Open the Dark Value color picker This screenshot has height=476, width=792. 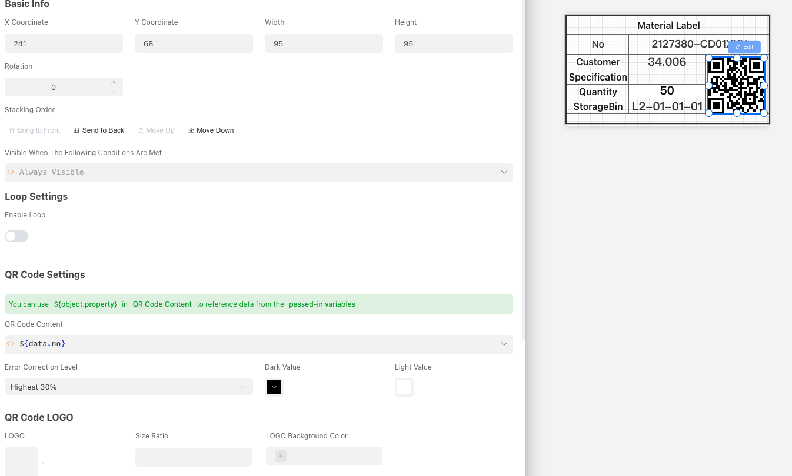[x=274, y=387]
